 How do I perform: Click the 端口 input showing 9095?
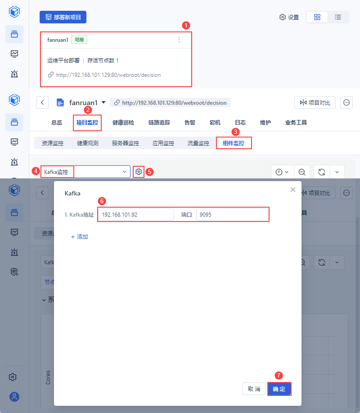pos(232,214)
